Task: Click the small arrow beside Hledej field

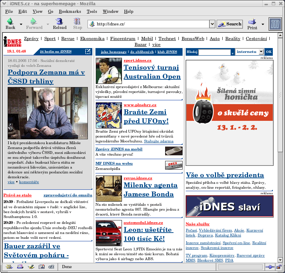Action: pos(232,53)
